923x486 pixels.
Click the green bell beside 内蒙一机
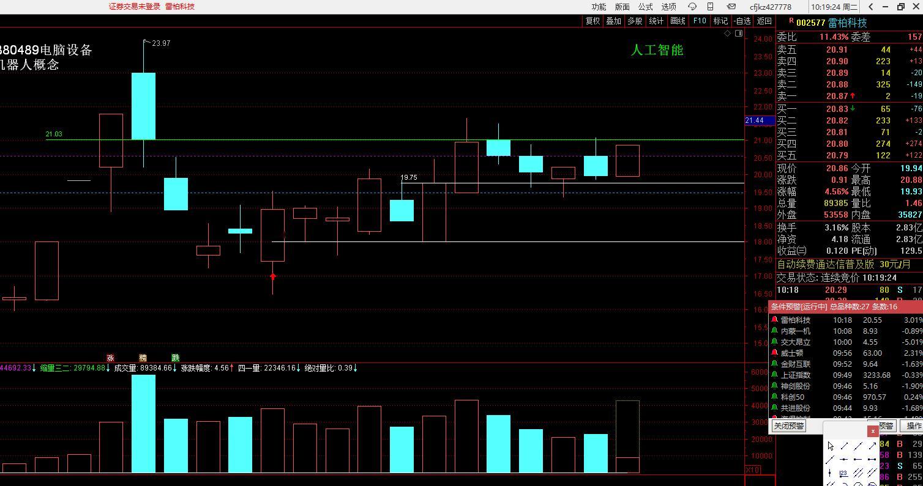pos(775,331)
